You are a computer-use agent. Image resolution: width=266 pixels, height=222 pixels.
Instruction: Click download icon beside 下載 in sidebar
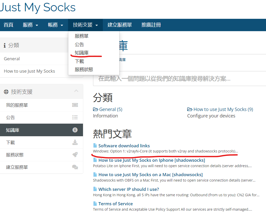[75, 142]
